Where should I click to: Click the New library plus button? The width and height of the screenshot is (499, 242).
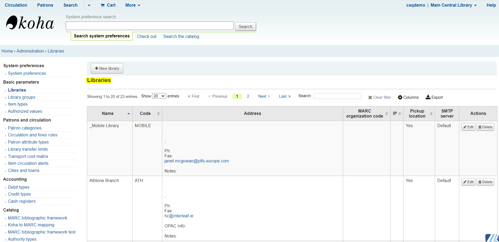point(107,68)
